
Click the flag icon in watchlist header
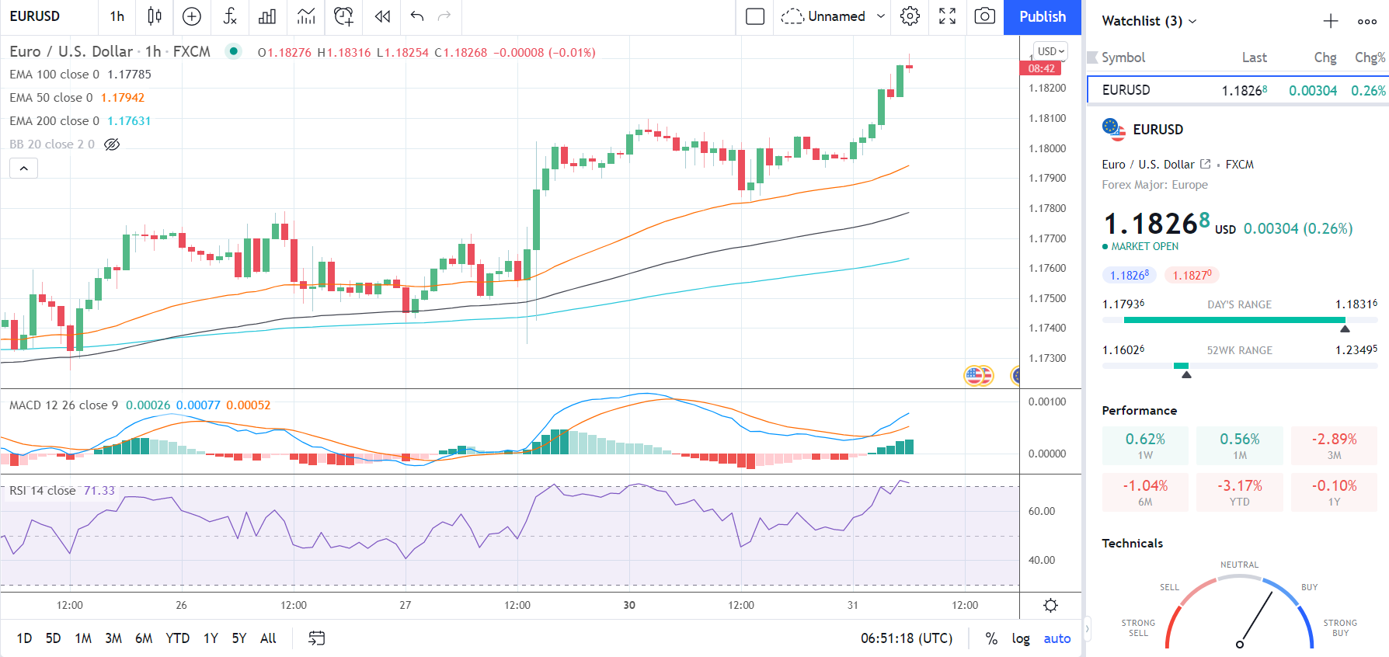[x=1092, y=57]
